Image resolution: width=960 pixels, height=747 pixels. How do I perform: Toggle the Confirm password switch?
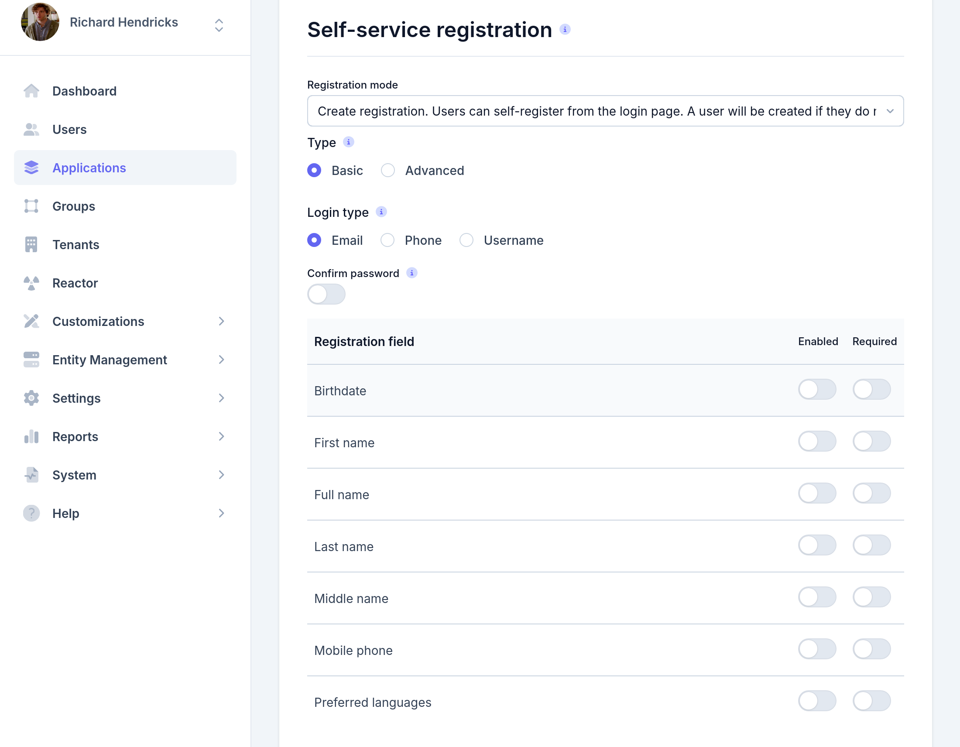click(x=326, y=294)
